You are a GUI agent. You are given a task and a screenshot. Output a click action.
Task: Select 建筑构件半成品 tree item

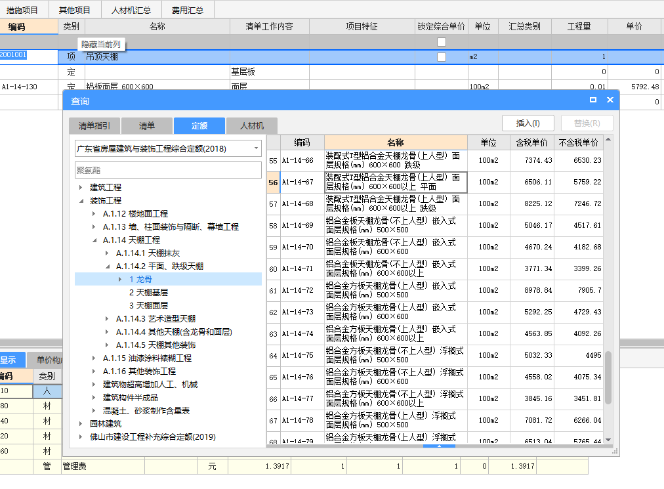(x=130, y=398)
